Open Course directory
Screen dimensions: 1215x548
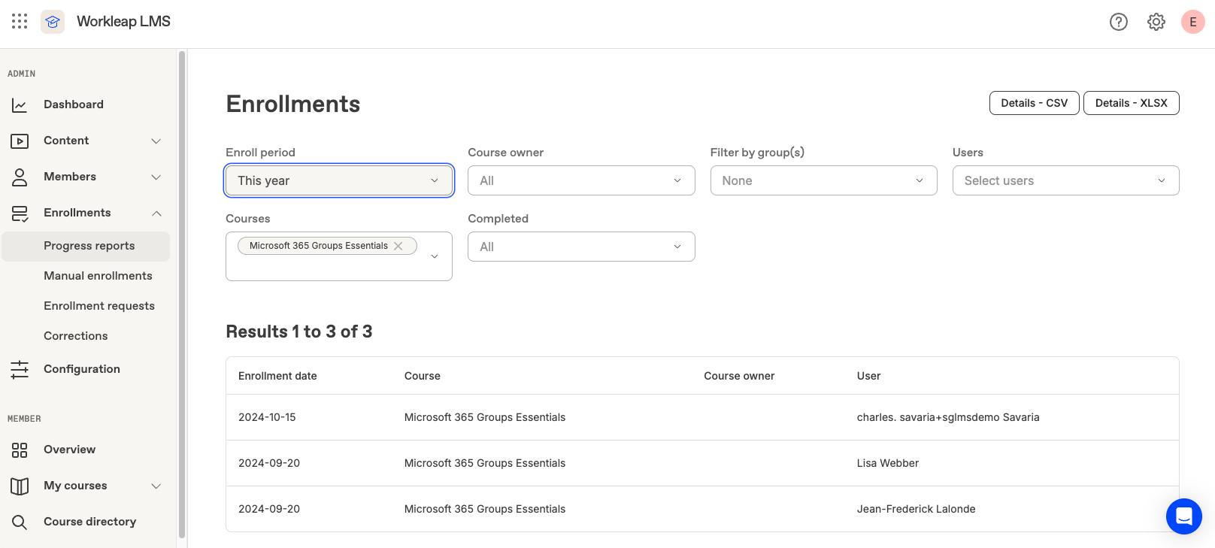[x=89, y=522]
